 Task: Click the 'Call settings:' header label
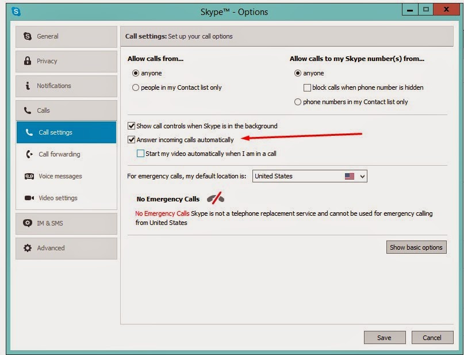click(x=146, y=36)
